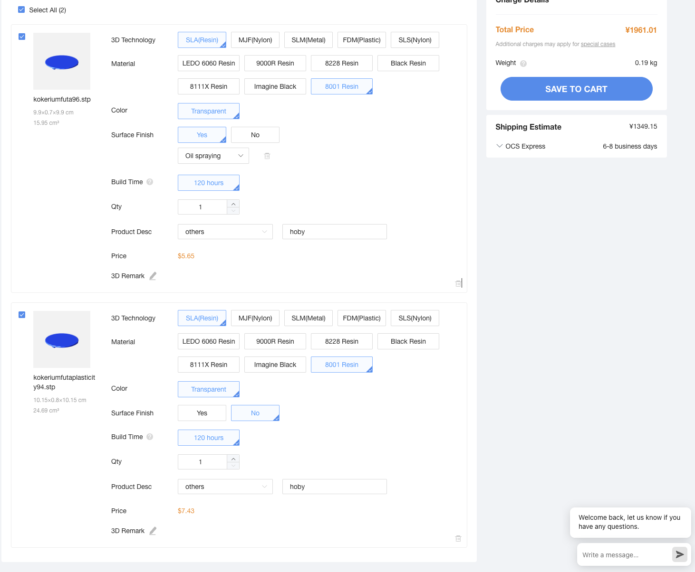The width and height of the screenshot is (695, 572).
Task: Uncheck the kokeriumfutaplasticity94.stp item checkbox
Action: [x=22, y=315]
